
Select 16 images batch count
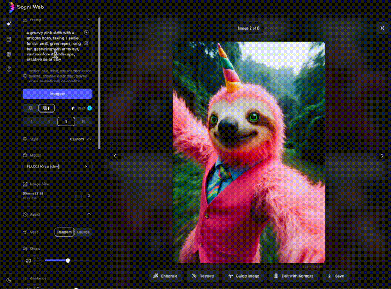pos(83,121)
